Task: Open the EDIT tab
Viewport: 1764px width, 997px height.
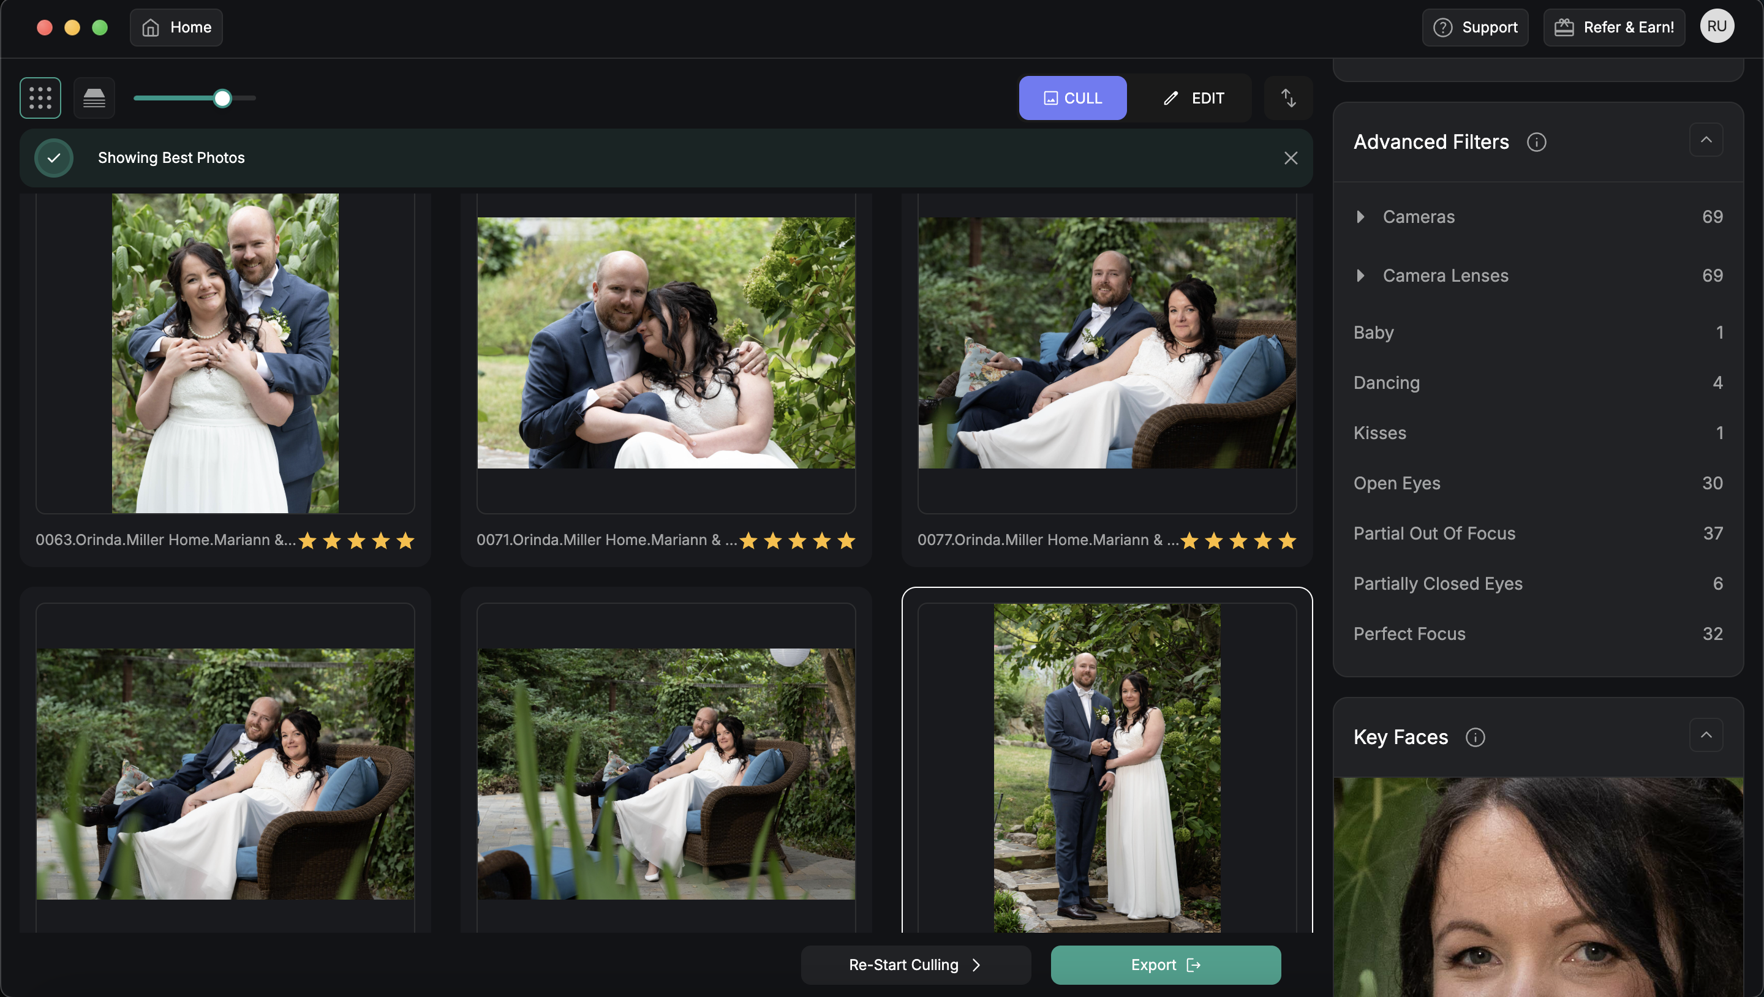Action: coord(1194,98)
